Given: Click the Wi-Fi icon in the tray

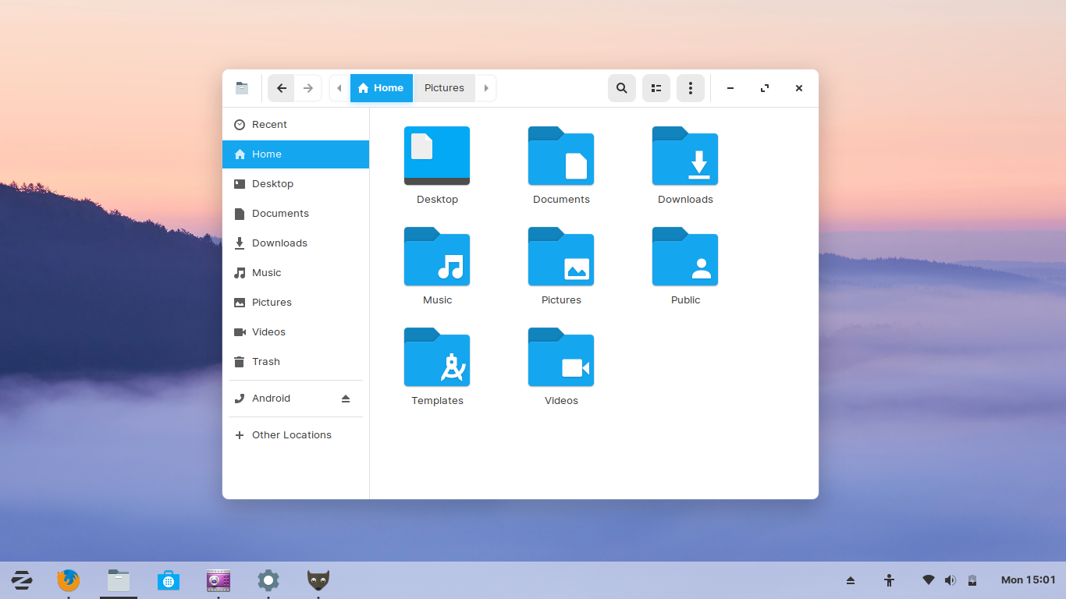Looking at the screenshot, I should click(929, 580).
